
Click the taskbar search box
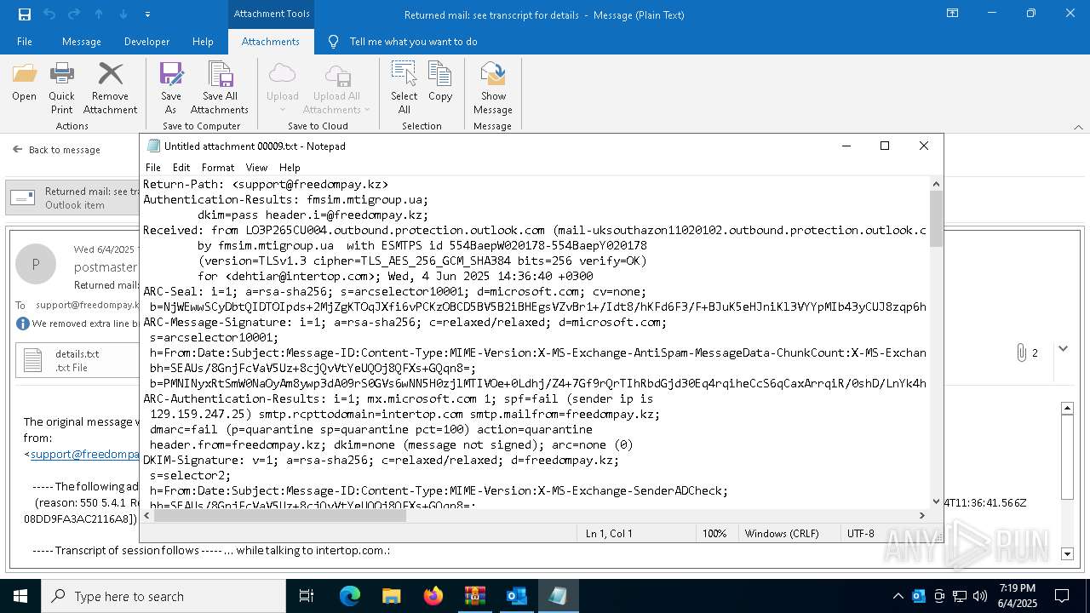pyautogui.click(x=163, y=596)
